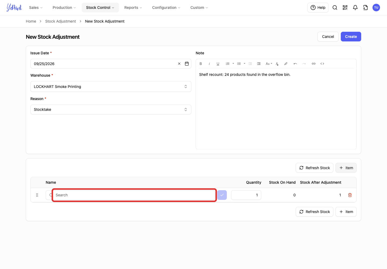This screenshot has height=269, width=387.
Task: Open numbered list style dropdown arrow
Action: (x=233, y=64)
